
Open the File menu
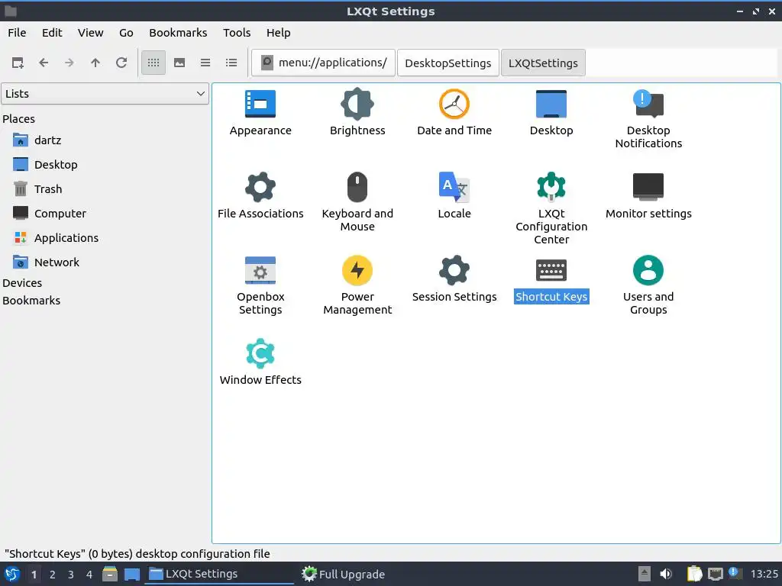(x=17, y=33)
